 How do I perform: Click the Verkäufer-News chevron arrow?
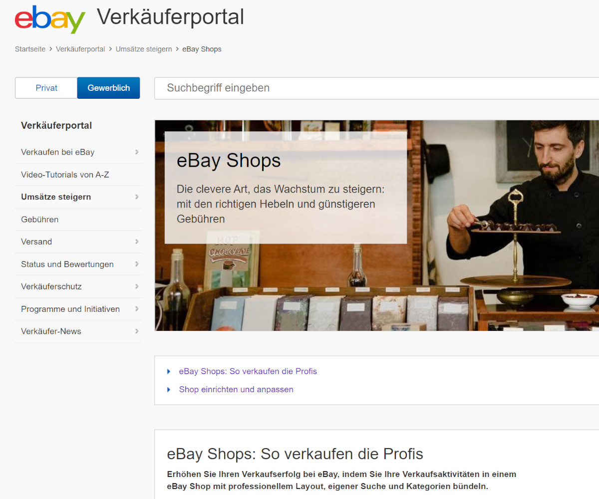(137, 331)
